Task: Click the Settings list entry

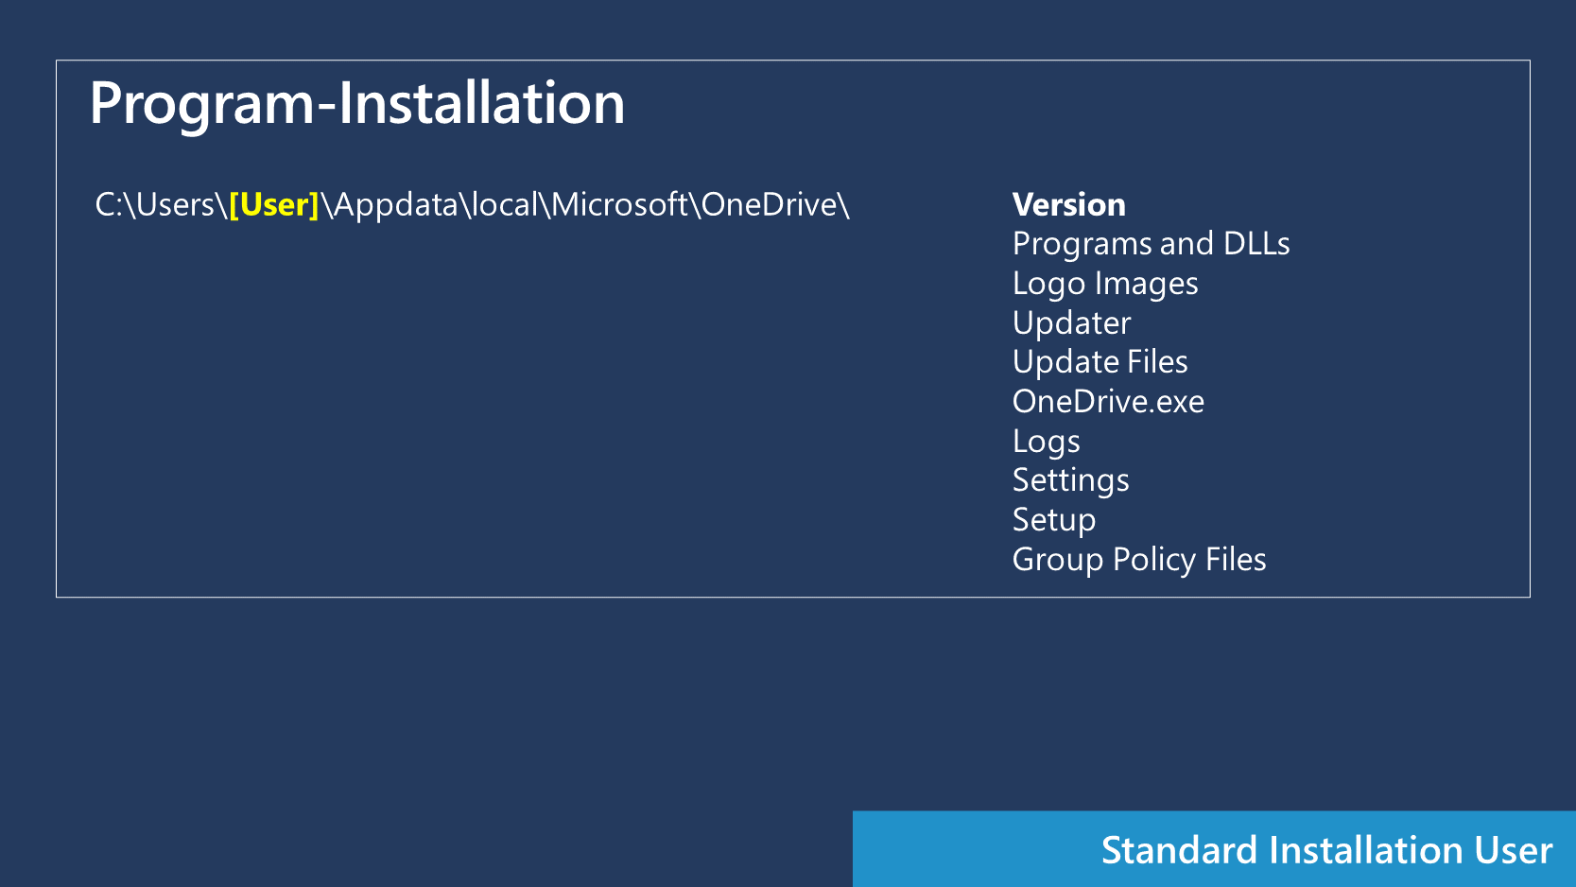Action: pos(1070,479)
